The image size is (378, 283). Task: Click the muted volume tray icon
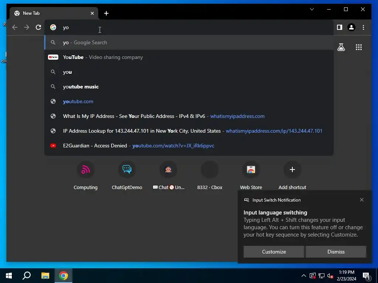330,276
